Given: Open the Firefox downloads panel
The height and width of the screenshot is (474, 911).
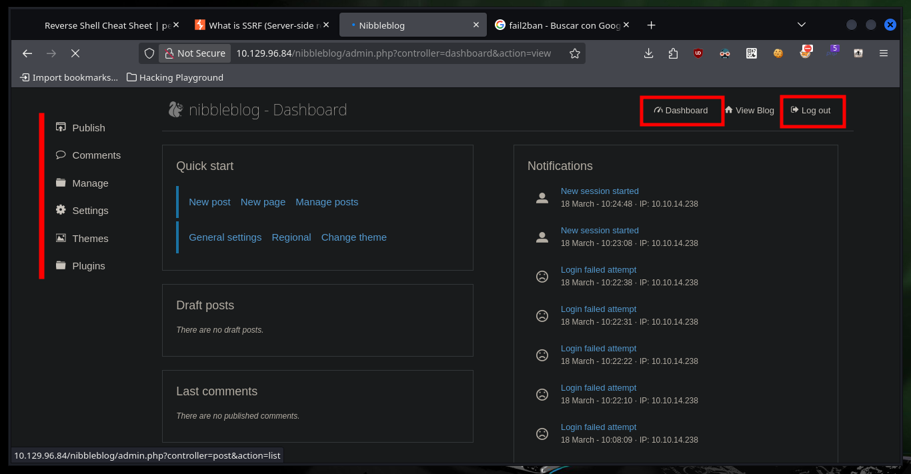Looking at the screenshot, I should pyautogui.click(x=648, y=53).
